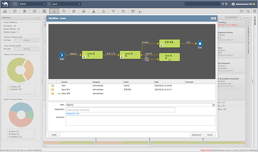Click the top search input box
This screenshot has height=152, width=258.
coord(203,4)
